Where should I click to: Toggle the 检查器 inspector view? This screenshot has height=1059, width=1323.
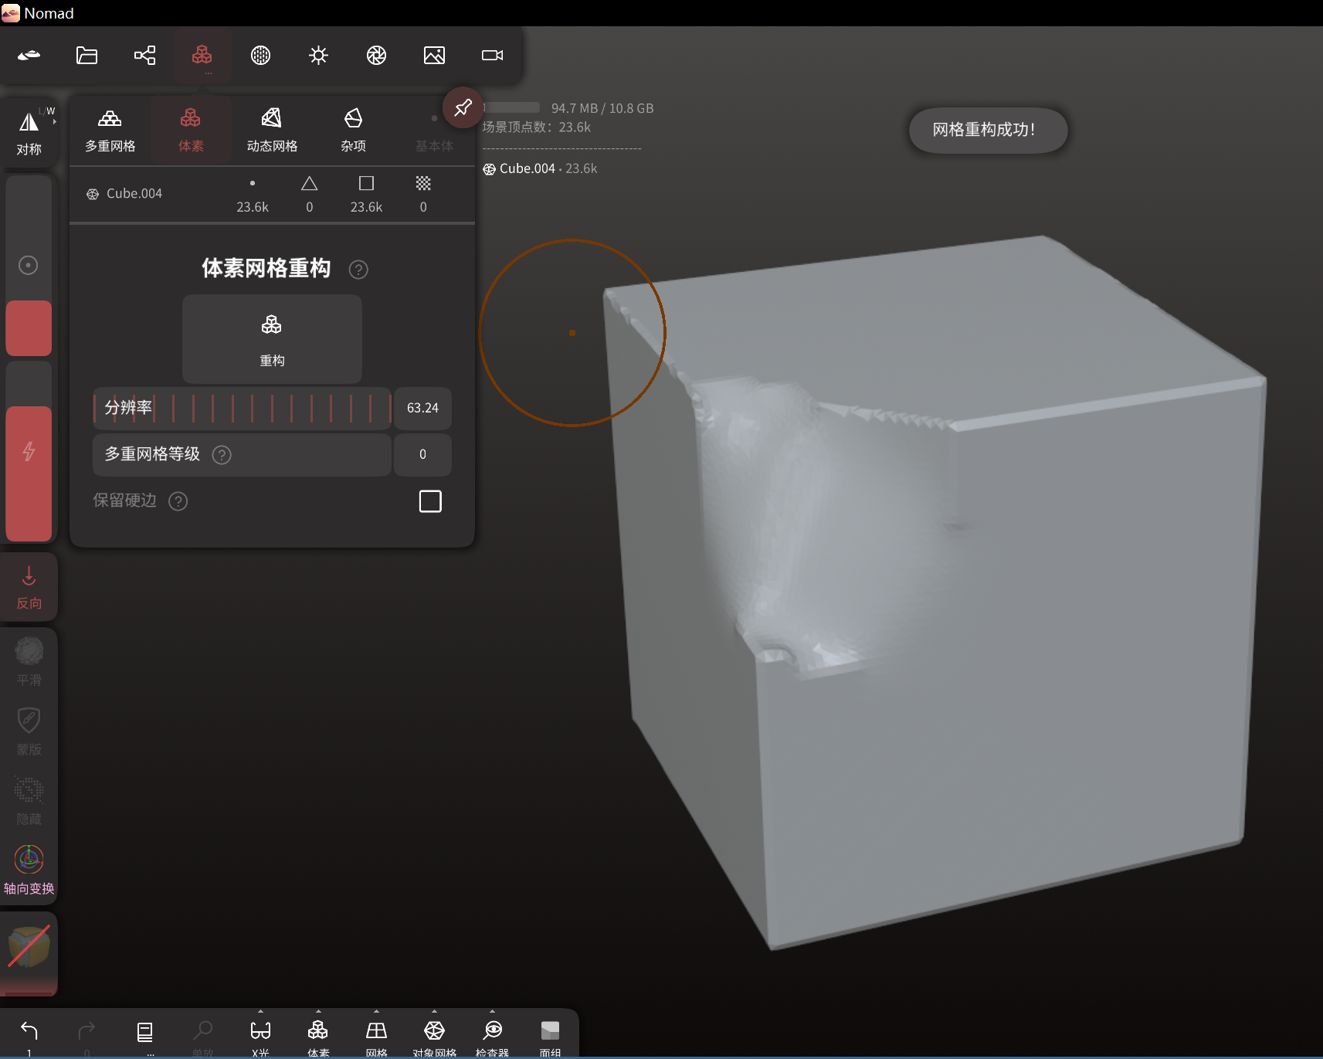click(x=492, y=1037)
